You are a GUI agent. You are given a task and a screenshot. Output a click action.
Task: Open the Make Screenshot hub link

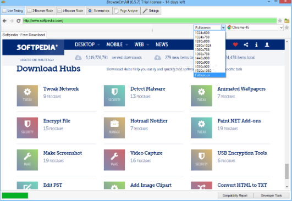[x=63, y=153]
